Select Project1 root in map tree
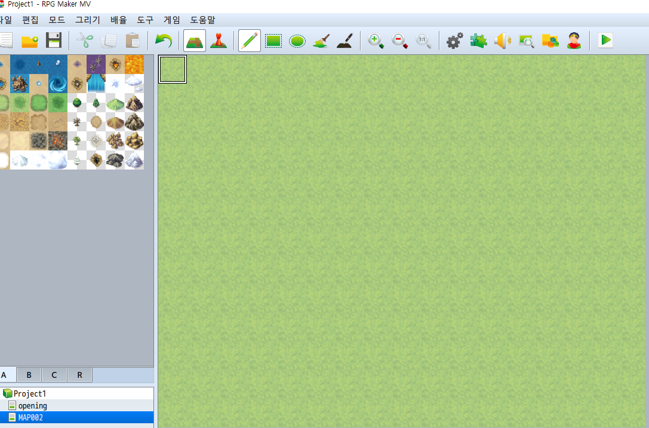This screenshot has height=428, width=649. pos(29,393)
